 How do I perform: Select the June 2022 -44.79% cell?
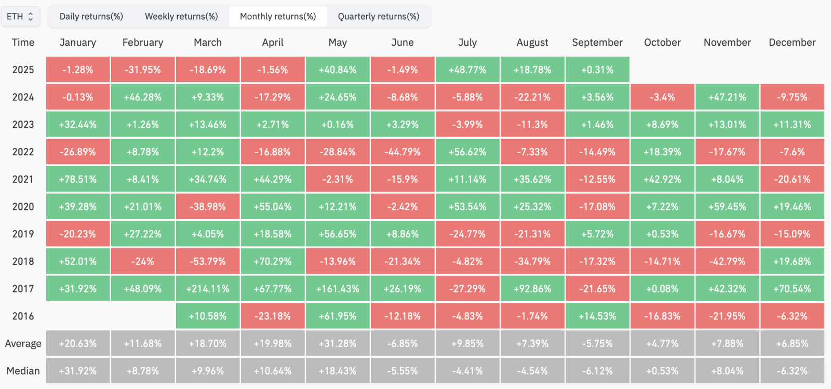[x=403, y=152]
